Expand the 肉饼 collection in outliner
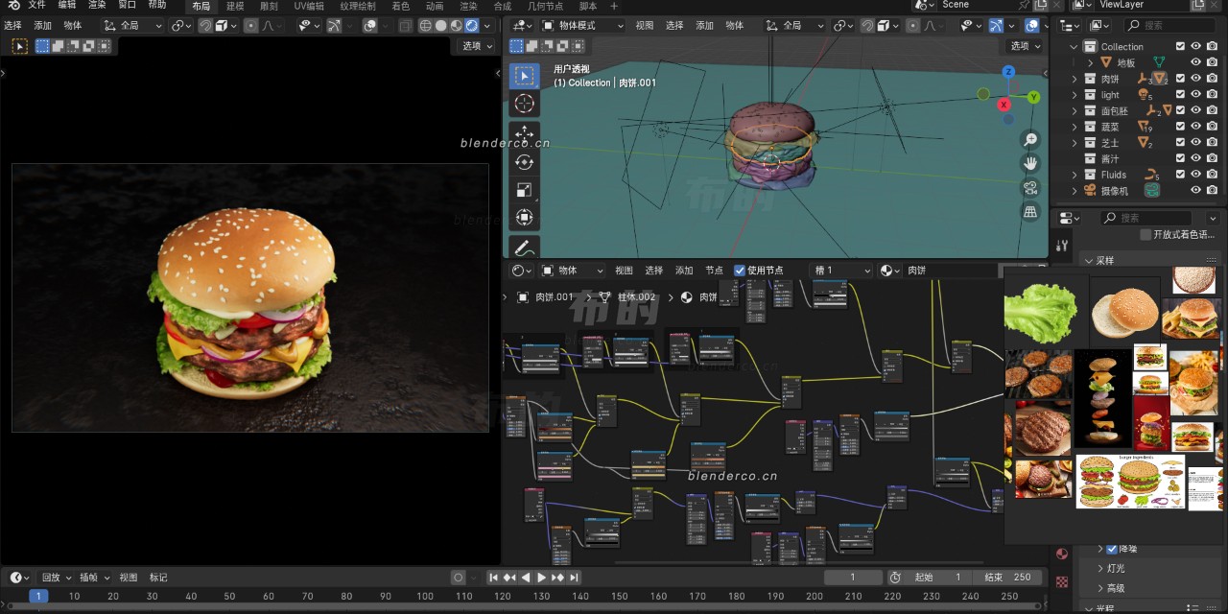 (1074, 79)
